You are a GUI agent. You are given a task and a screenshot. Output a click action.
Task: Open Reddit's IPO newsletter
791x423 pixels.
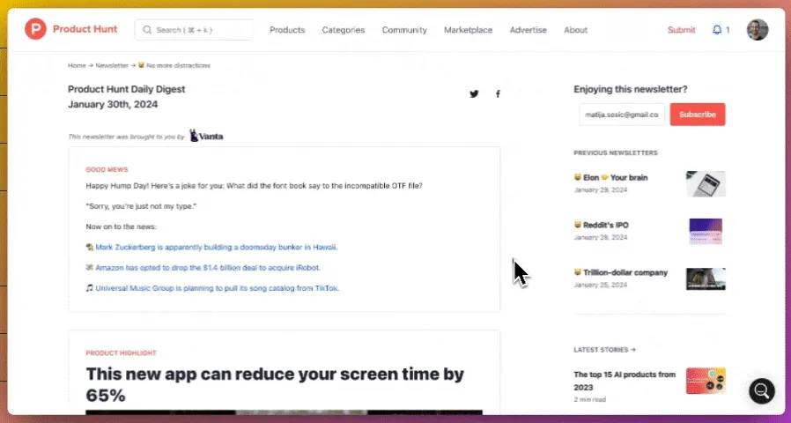pos(601,225)
